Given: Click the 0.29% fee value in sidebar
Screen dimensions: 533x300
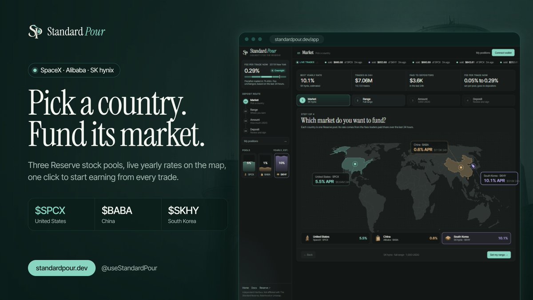Looking at the screenshot, I should [x=252, y=71].
